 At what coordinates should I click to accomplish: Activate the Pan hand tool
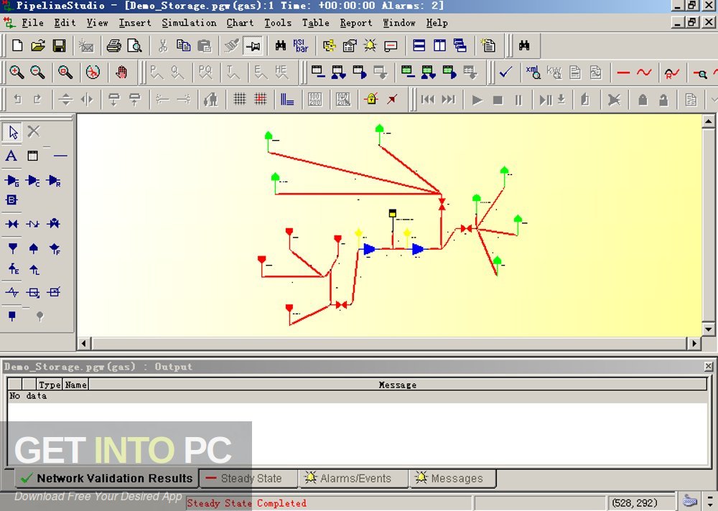click(x=122, y=72)
